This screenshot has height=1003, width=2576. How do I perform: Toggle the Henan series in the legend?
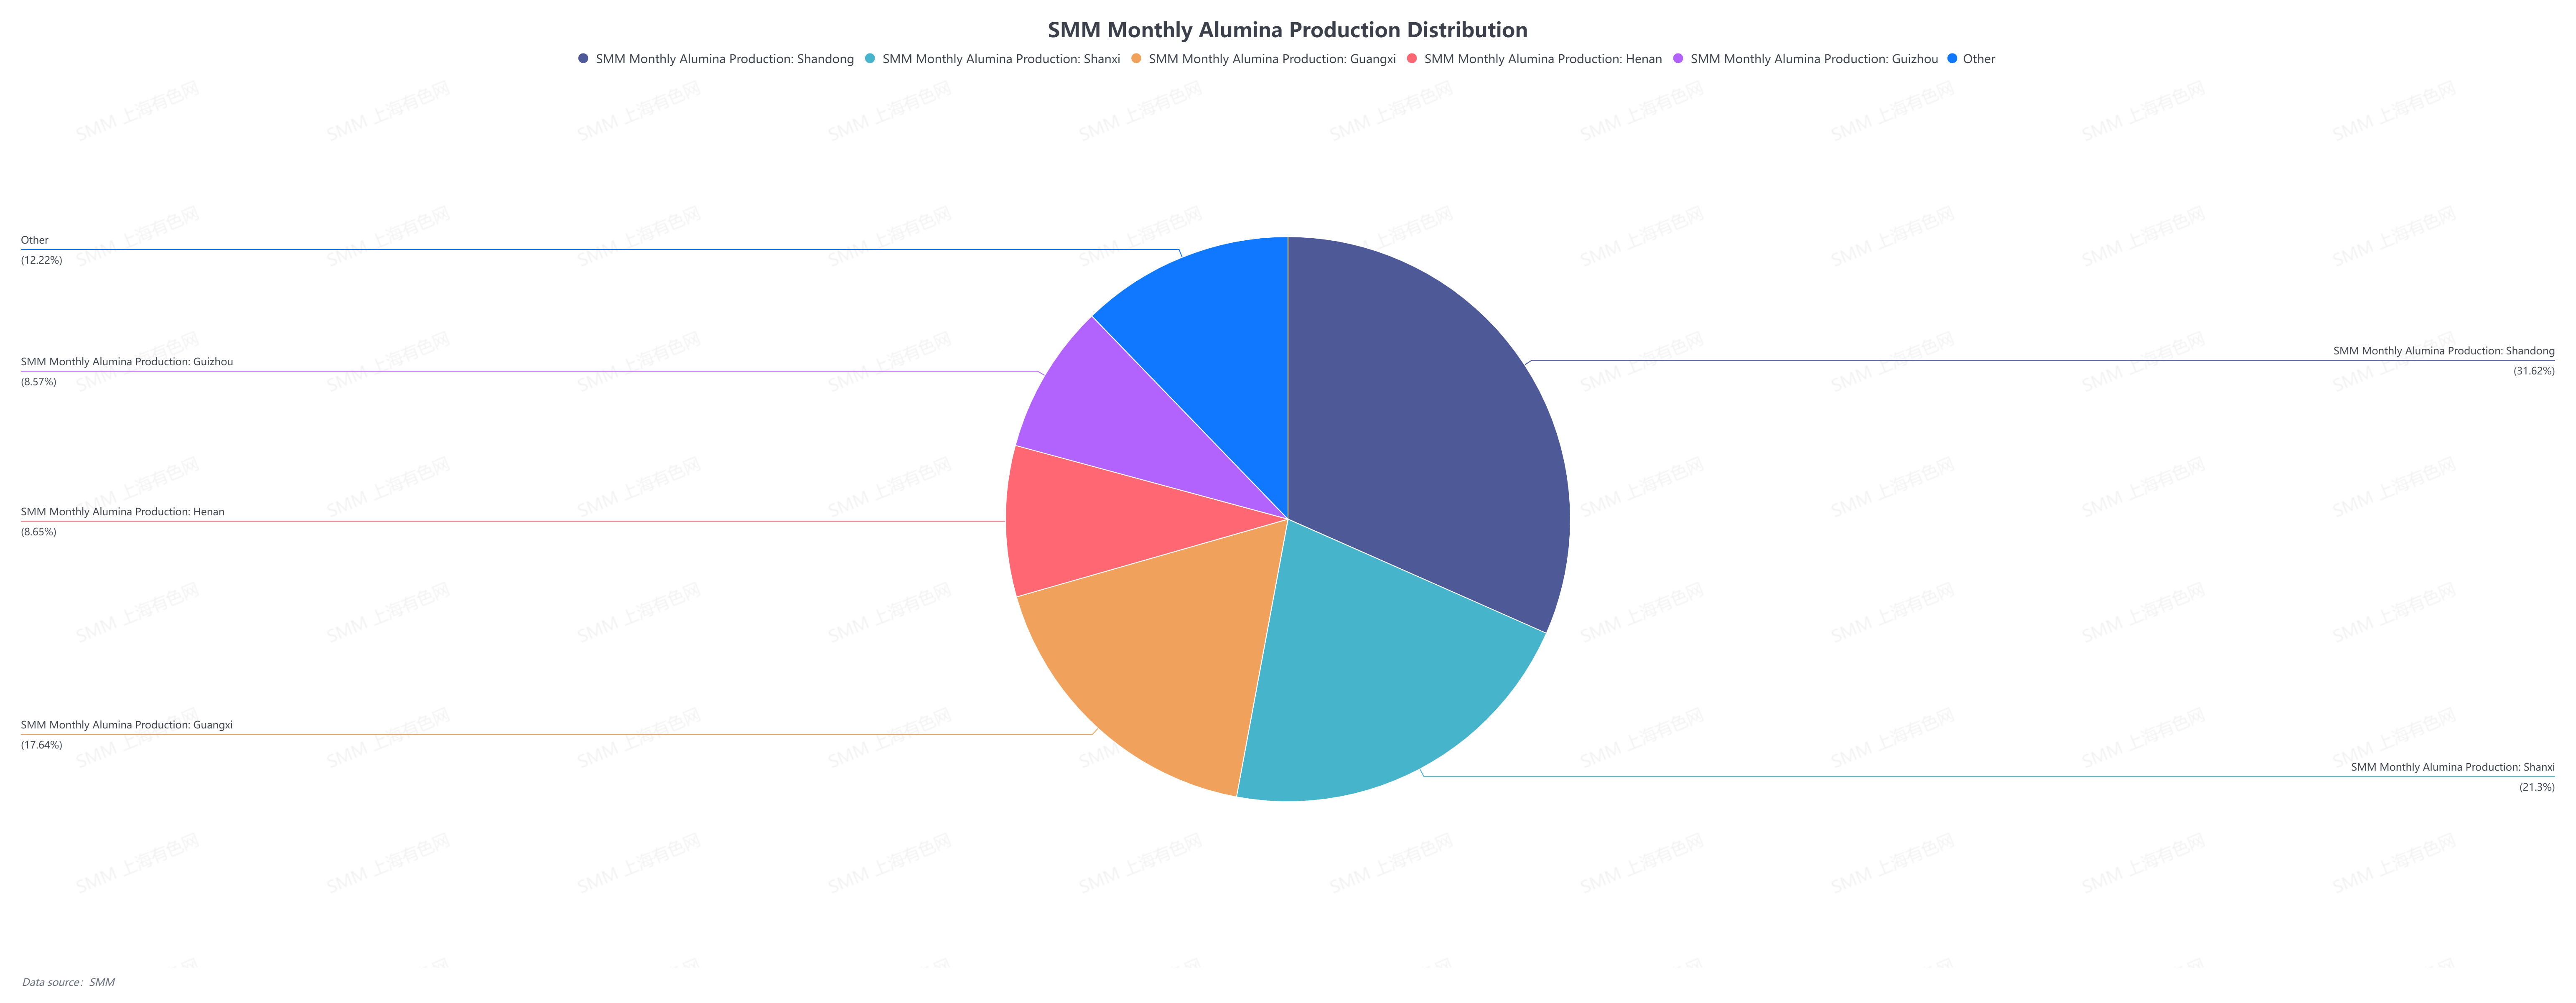1534,59
